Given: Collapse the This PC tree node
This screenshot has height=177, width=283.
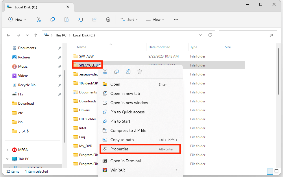Looking at the screenshot, I should (x=7, y=159).
